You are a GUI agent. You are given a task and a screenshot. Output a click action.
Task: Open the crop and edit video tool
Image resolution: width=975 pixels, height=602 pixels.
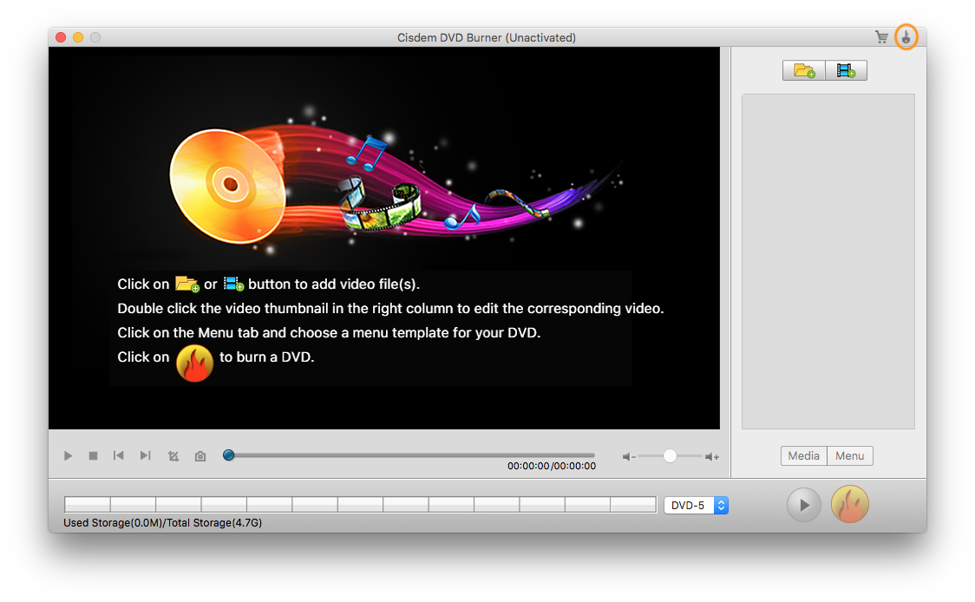pyautogui.click(x=173, y=456)
